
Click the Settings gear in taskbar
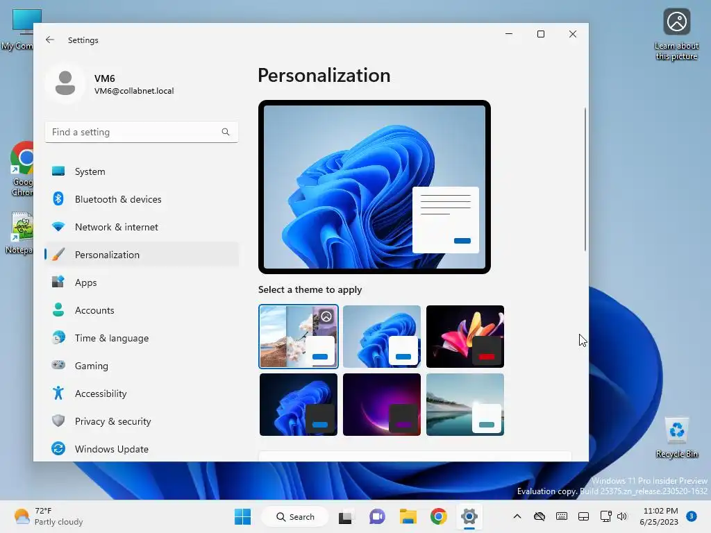469,516
